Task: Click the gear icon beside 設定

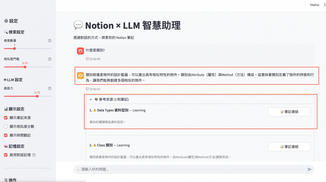Action: [x=6, y=21]
